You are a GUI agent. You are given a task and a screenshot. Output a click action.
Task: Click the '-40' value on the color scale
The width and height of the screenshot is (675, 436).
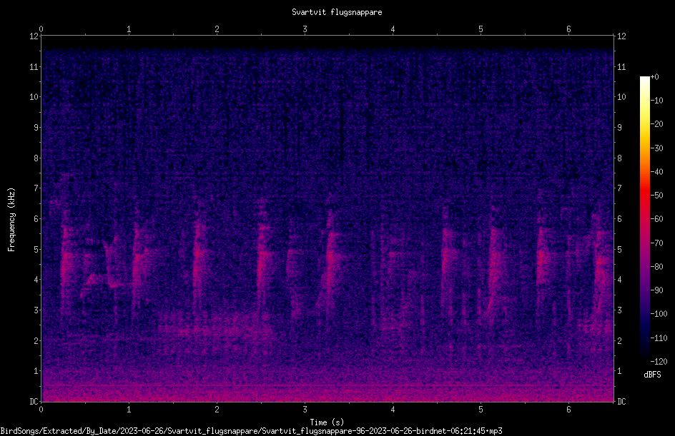(x=657, y=172)
